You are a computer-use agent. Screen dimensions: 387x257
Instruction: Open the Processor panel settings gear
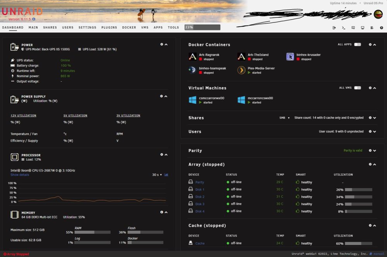tap(162, 154)
